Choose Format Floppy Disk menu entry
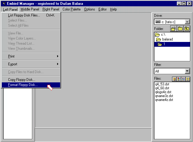193x142 pixels. point(31,85)
